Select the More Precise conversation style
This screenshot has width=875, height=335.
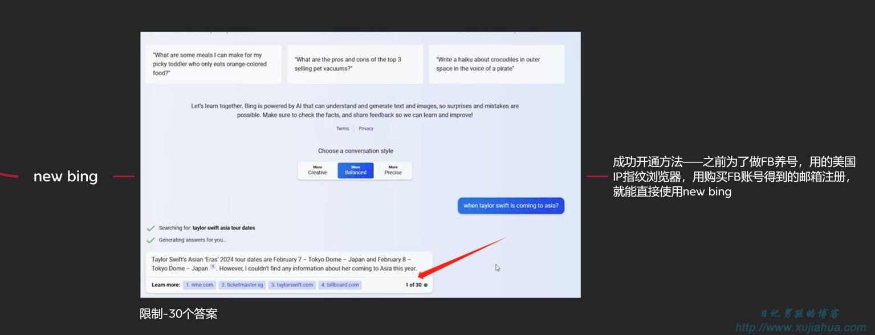(393, 170)
